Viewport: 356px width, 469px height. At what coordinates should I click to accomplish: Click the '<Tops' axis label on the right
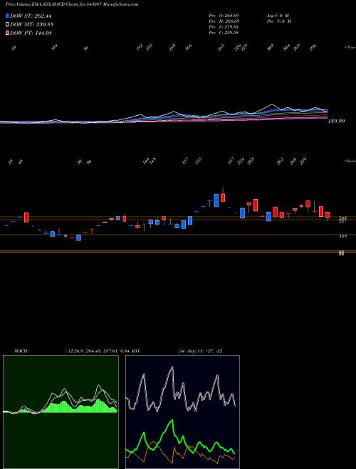coord(350,48)
